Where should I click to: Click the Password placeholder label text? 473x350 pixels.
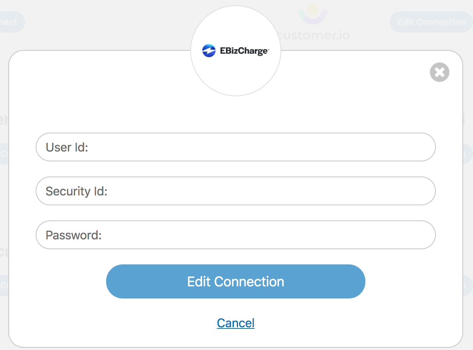(74, 235)
